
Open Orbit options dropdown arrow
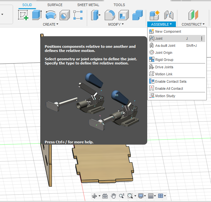tap(100, 196)
